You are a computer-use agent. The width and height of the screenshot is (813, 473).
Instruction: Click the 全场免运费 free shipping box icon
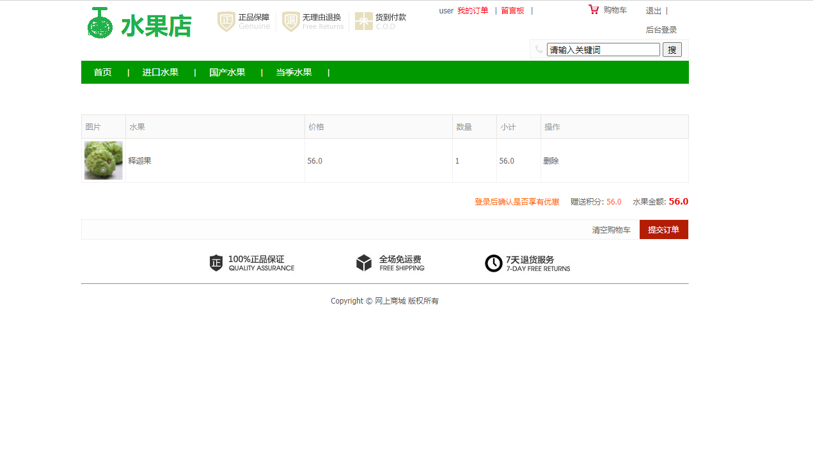[364, 263]
